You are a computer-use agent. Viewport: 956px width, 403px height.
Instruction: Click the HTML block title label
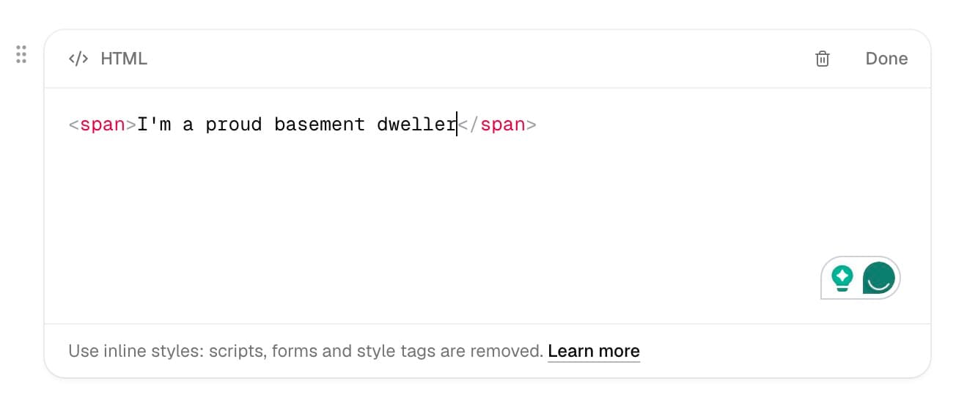pyautogui.click(x=124, y=59)
